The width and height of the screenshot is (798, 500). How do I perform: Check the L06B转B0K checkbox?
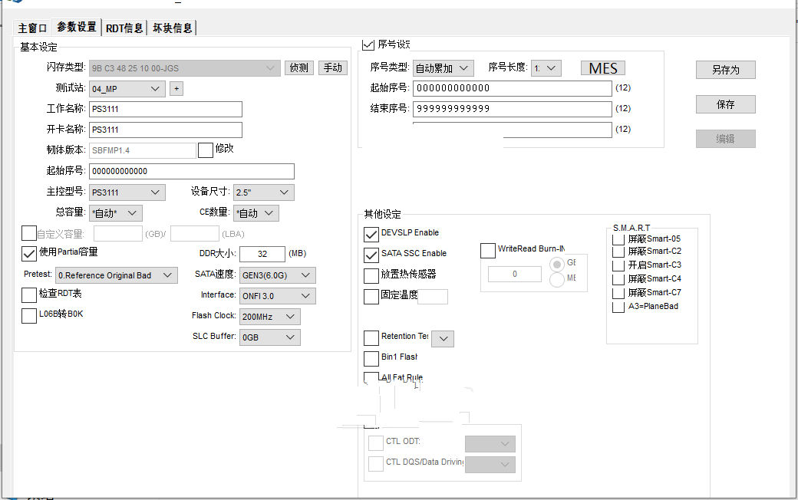[x=29, y=315]
